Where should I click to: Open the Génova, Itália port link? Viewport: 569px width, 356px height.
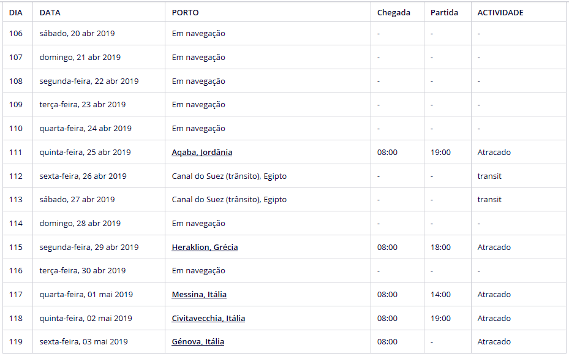click(x=198, y=342)
